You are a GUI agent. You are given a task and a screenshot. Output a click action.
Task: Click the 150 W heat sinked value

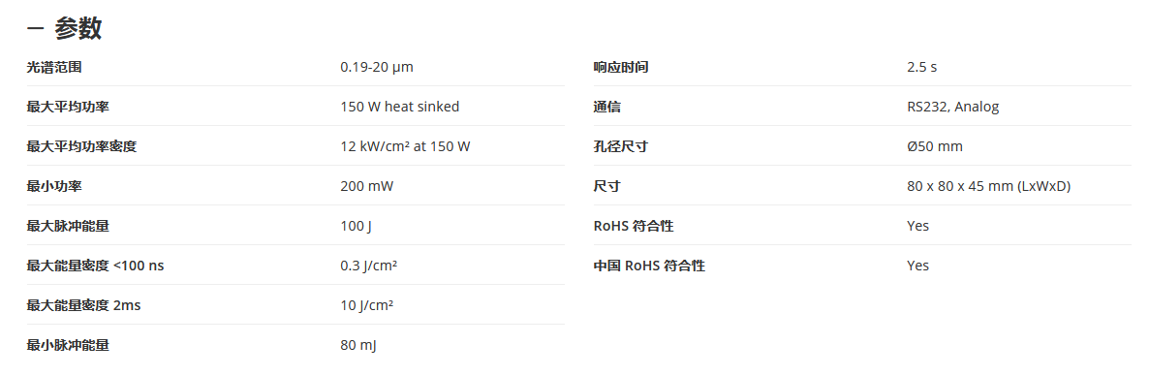[400, 107]
